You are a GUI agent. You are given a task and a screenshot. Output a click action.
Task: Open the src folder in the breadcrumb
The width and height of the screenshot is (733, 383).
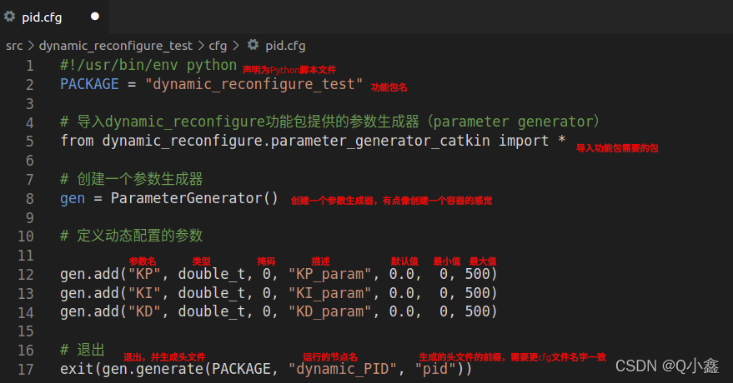(14, 46)
